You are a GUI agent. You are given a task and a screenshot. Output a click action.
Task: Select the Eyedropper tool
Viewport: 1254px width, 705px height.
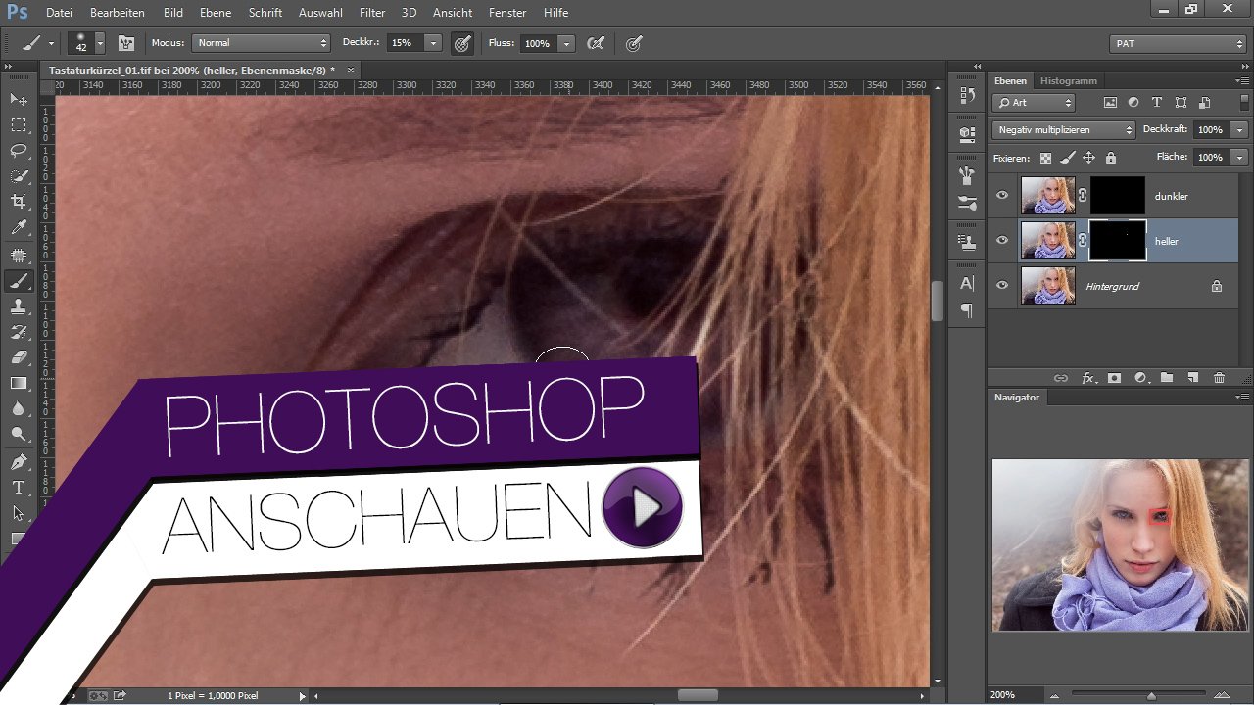pyautogui.click(x=19, y=229)
